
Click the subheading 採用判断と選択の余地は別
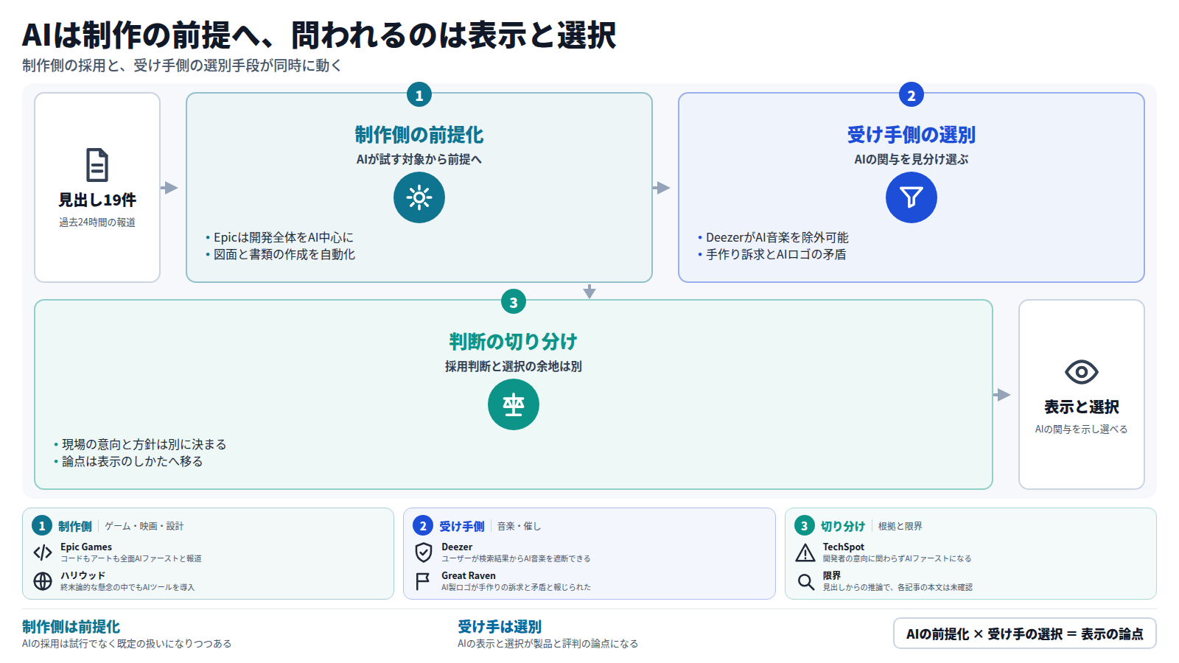pos(514,366)
